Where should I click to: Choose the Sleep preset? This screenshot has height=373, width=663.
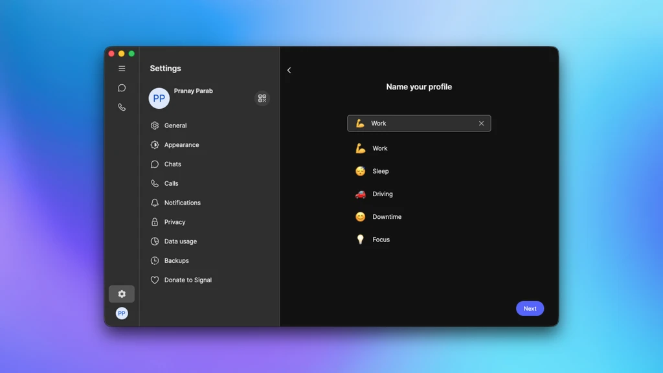[419, 171]
